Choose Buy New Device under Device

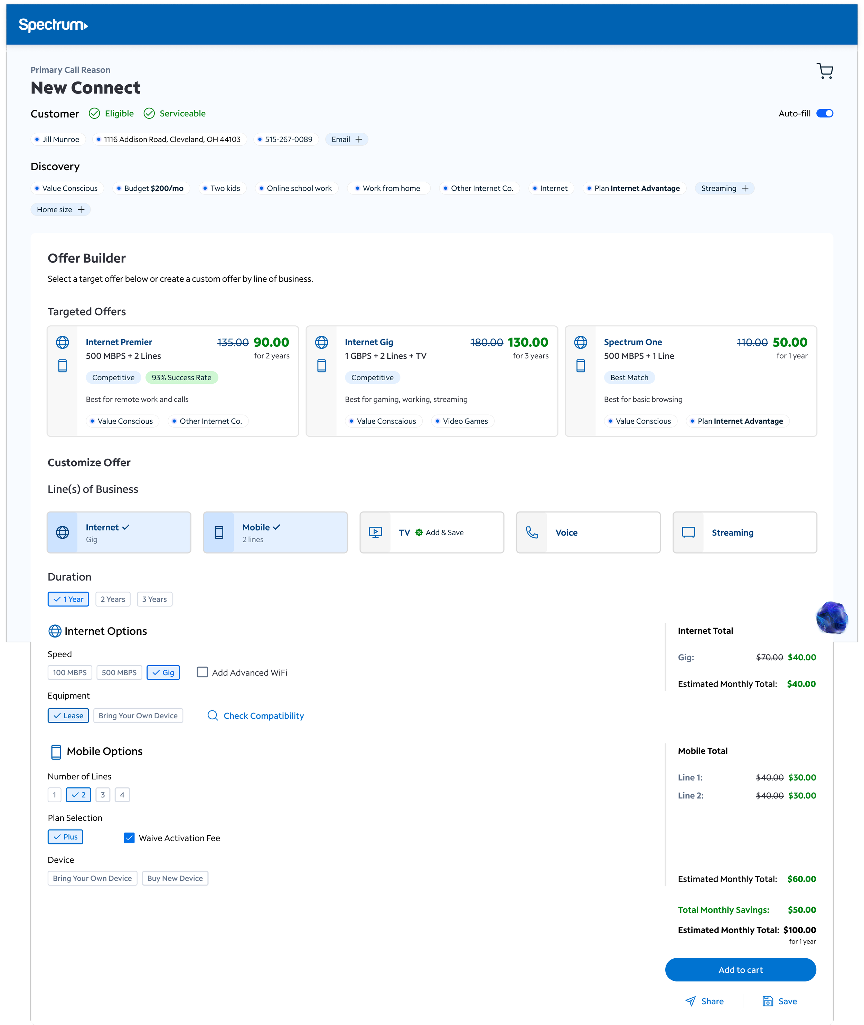[x=175, y=878]
